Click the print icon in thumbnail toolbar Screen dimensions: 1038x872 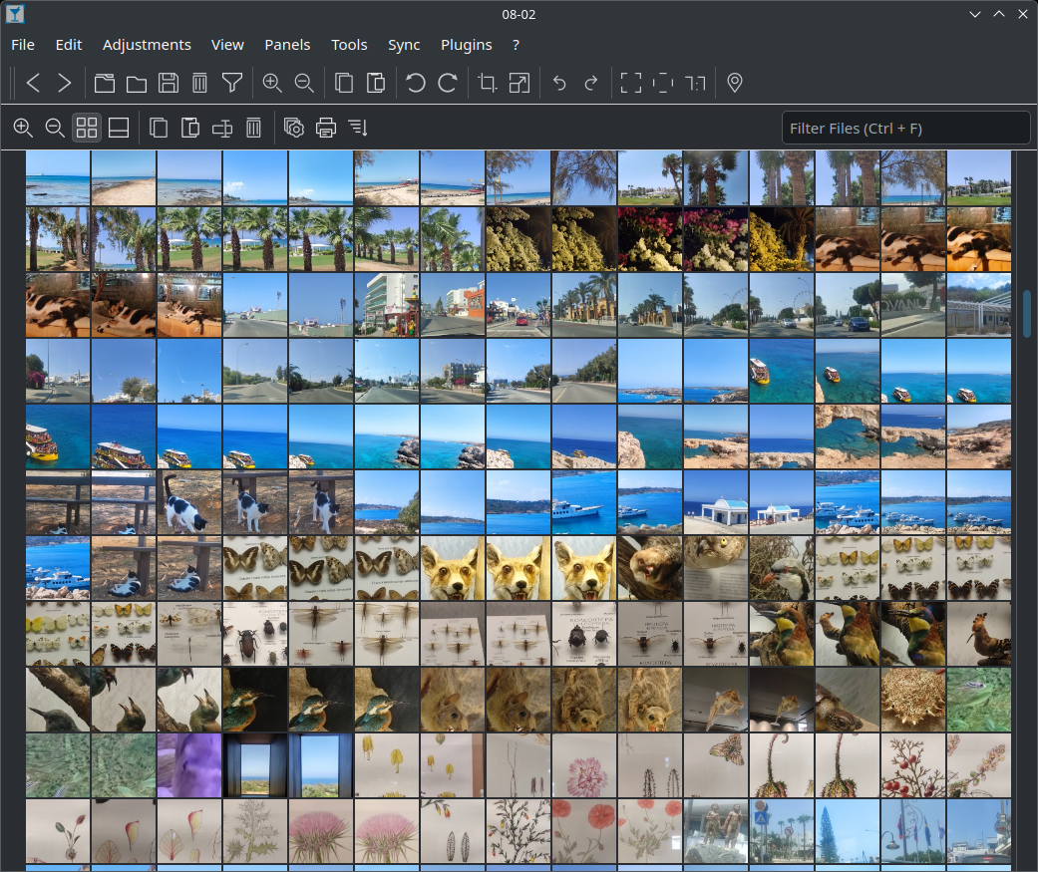point(326,128)
